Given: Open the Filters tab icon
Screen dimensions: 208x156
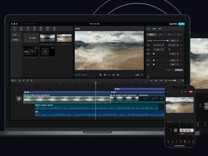Looking at the screenshot, I should click(x=54, y=28).
